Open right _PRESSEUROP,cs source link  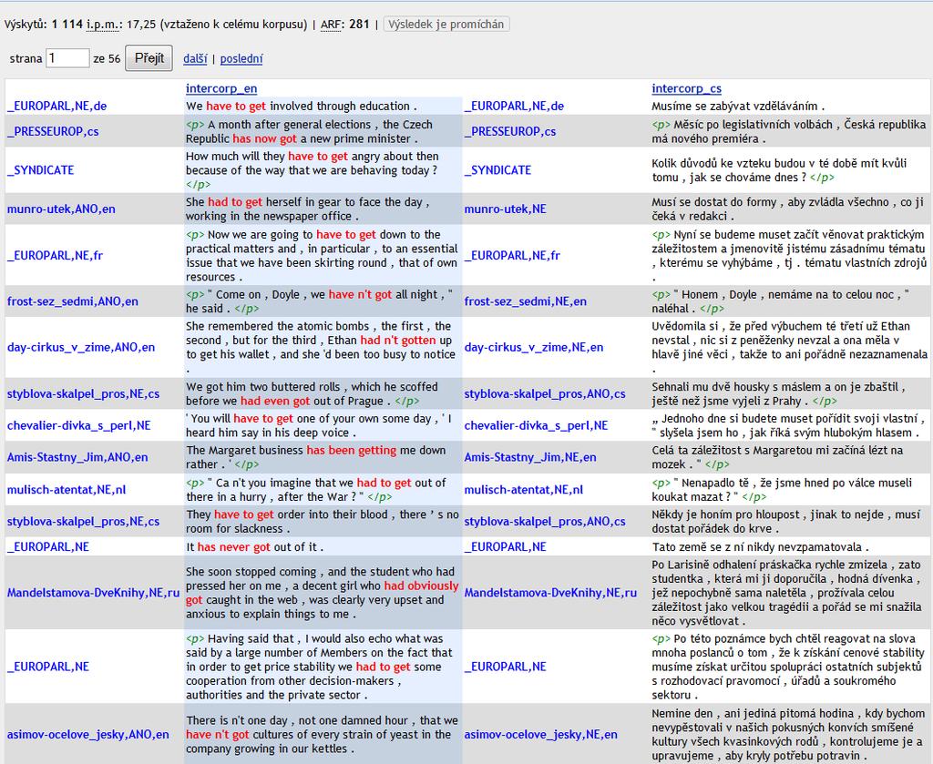[510, 131]
